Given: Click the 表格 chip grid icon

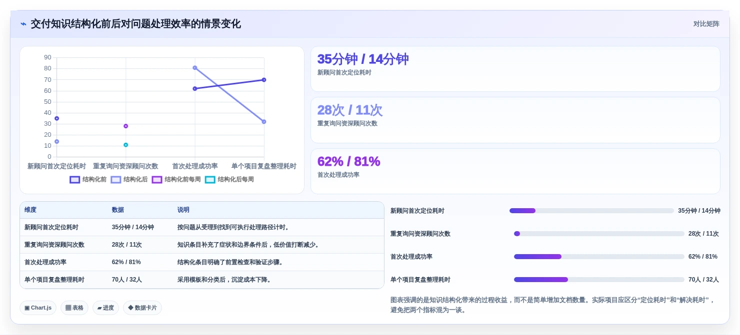Looking at the screenshot, I should pos(68,308).
